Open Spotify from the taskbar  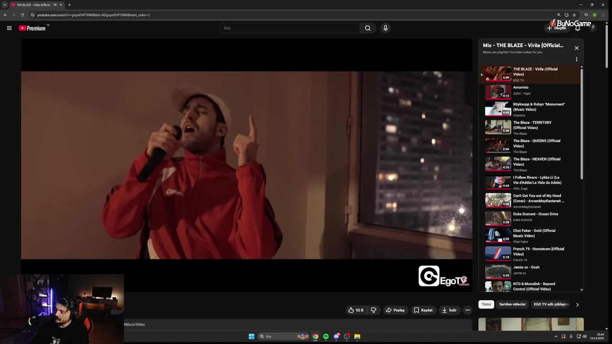click(326, 336)
